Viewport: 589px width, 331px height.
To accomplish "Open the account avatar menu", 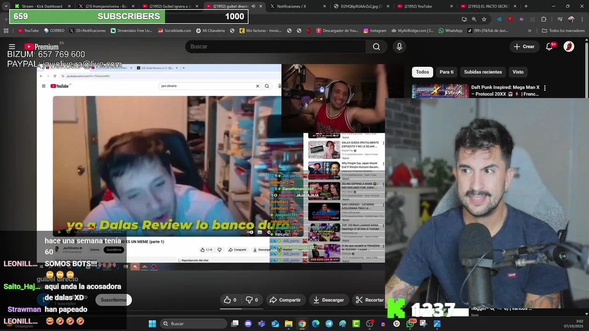I will (x=569, y=46).
